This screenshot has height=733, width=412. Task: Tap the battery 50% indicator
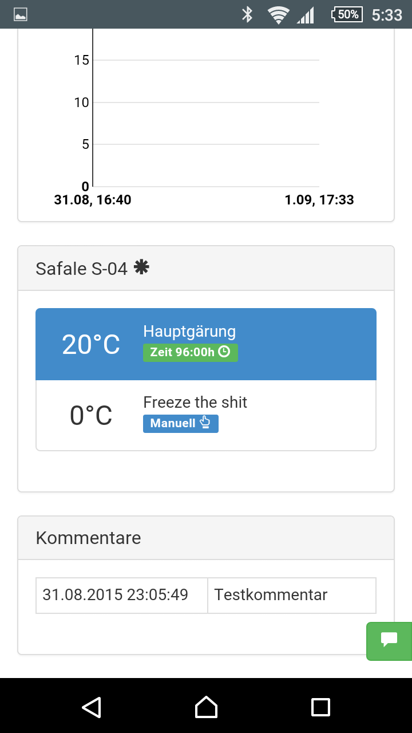click(x=347, y=15)
